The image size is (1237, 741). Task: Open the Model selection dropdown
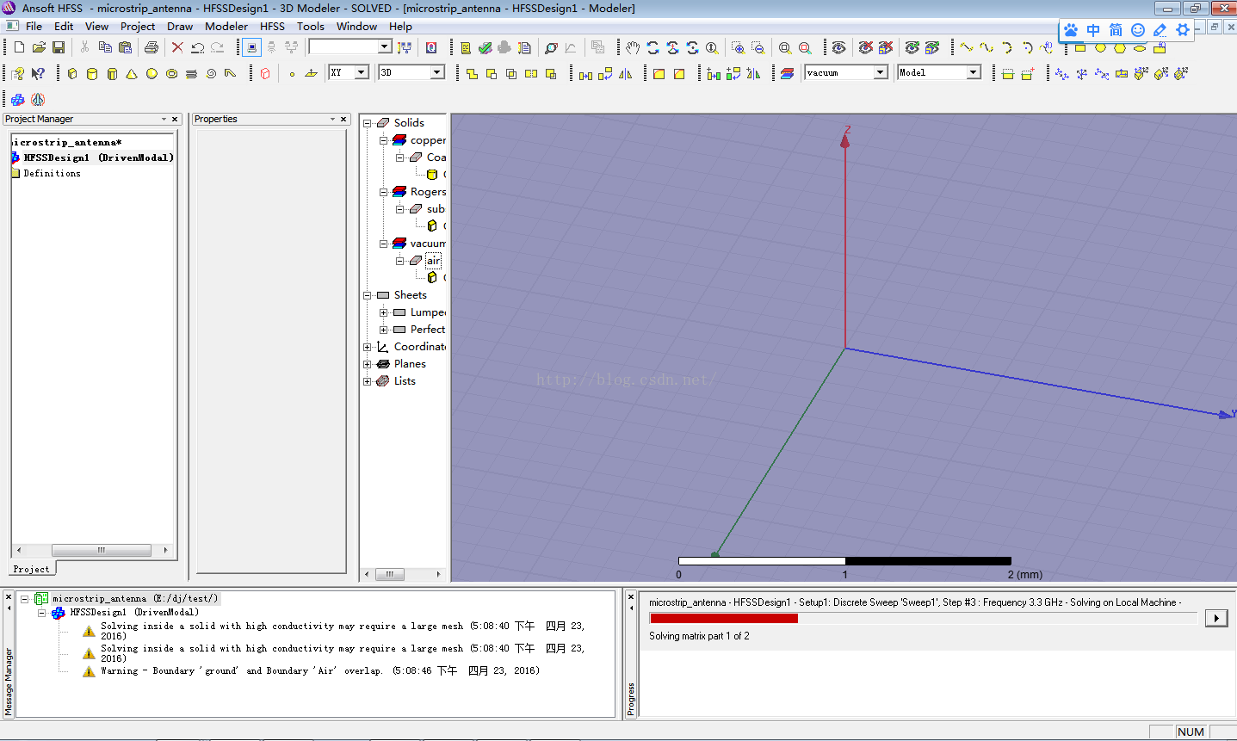[974, 72]
